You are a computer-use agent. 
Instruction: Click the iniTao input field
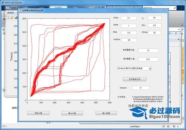(x=129, y=18)
